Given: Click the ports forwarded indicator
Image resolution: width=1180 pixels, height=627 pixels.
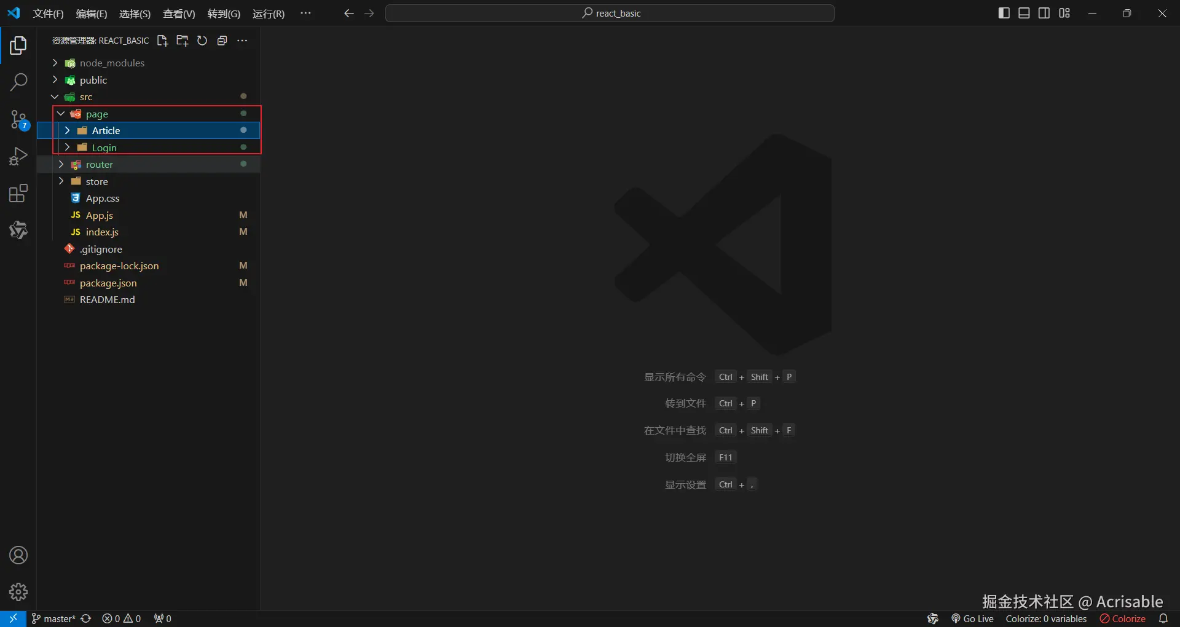Looking at the screenshot, I should (x=163, y=619).
